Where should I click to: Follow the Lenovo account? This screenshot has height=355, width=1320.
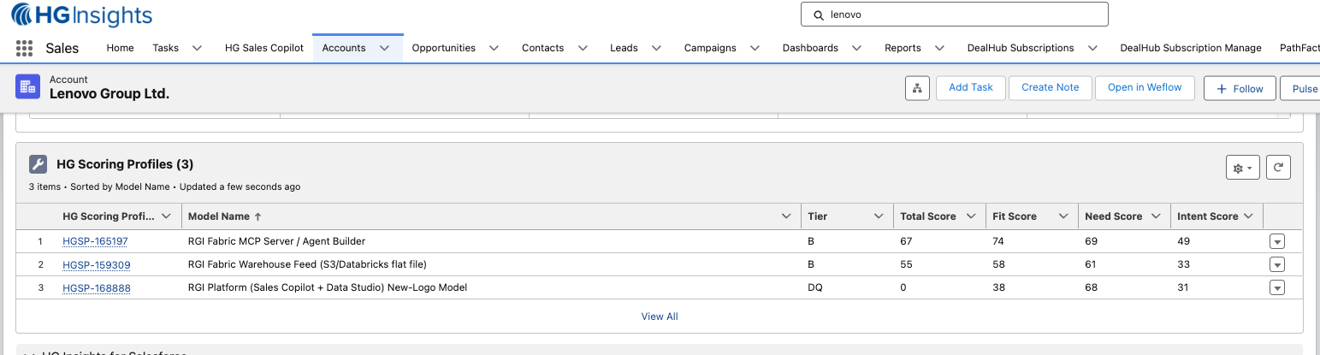tap(1240, 88)
